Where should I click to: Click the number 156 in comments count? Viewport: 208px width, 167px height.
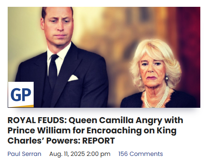click(x=123, y=154)
